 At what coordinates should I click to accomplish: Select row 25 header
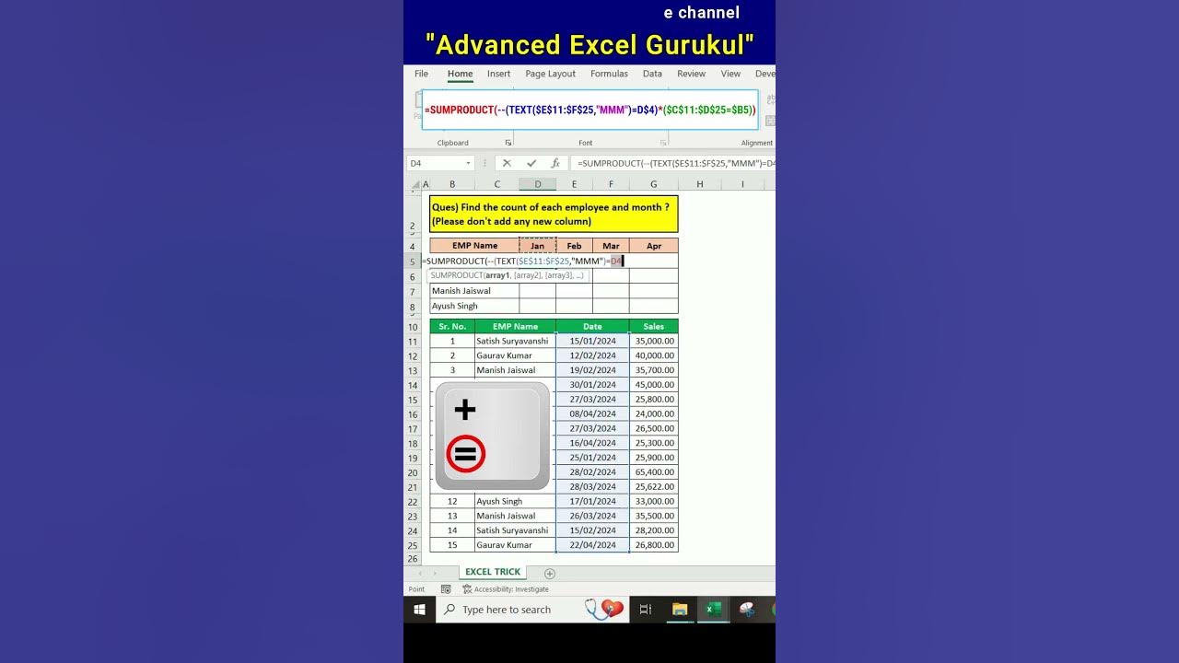(x=413, y=545)
